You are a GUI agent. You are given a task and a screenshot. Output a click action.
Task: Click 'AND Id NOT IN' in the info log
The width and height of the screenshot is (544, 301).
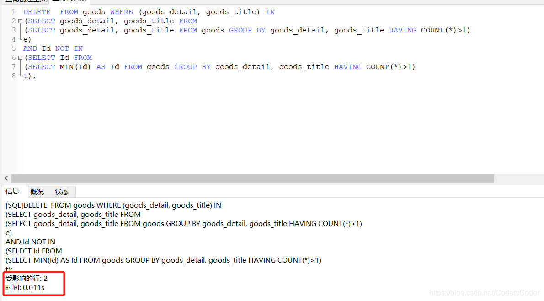point(30,242)
